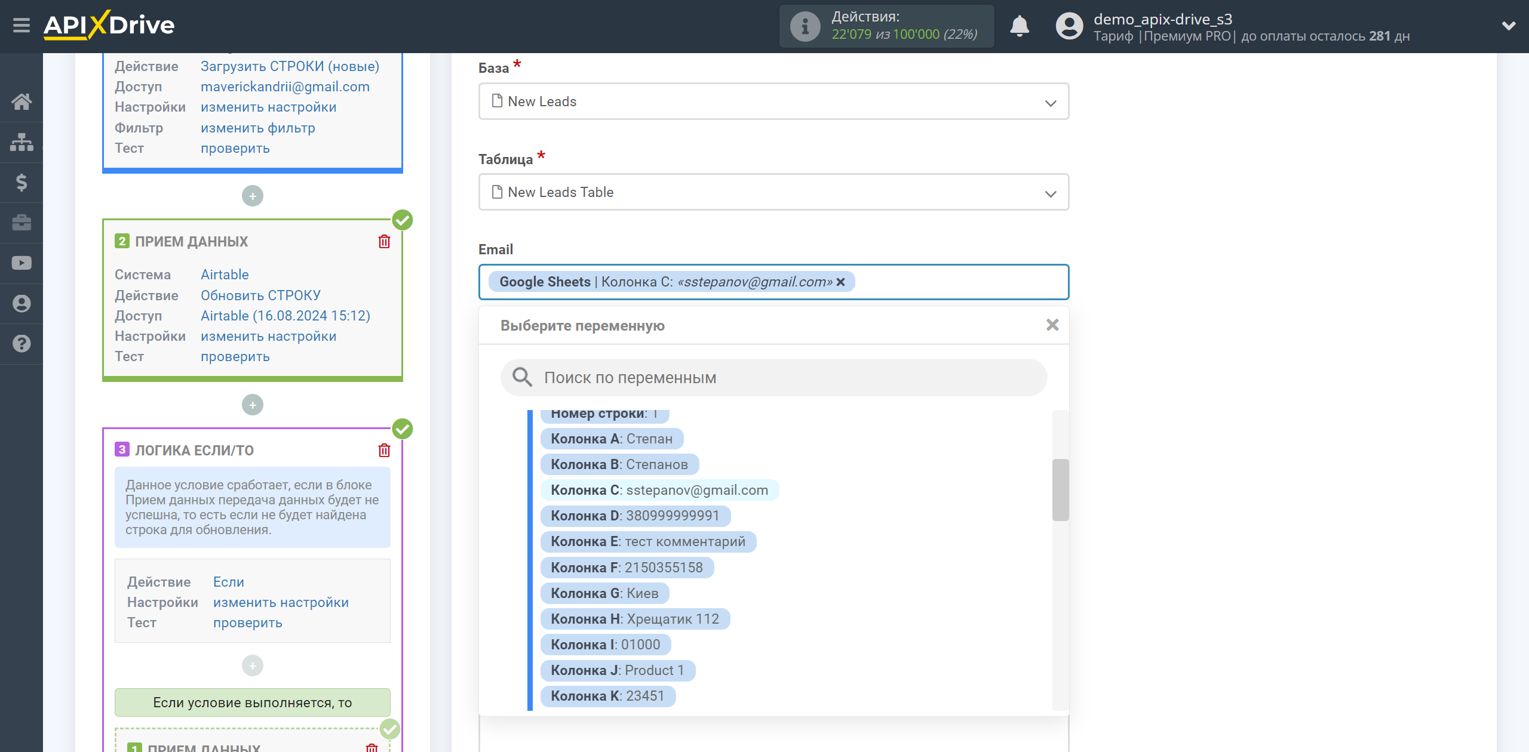Remove the Google Sheets Колонка C tag

(x=840, y=282)
